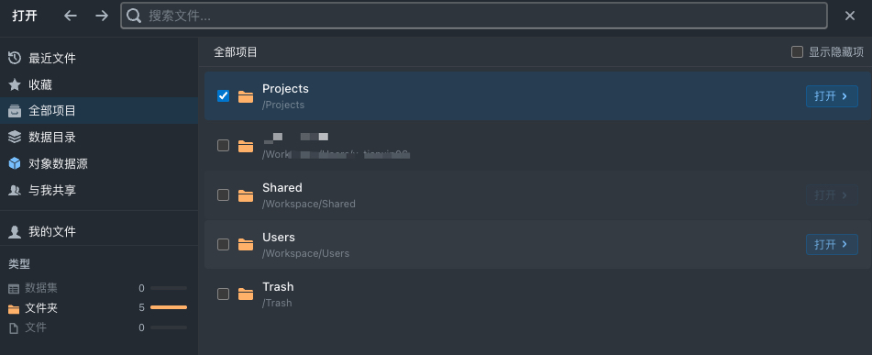The image size is (872, 355).
Task: Click the /Trash path text
Action: pos(277,303)
